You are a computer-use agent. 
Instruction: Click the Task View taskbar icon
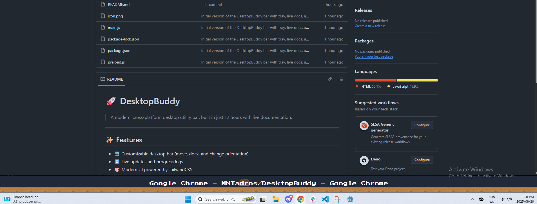263,199
